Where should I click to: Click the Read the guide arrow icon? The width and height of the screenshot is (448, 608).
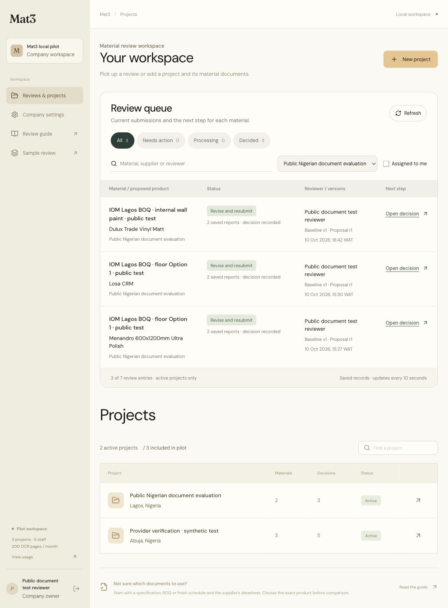[x=435, y=587]
